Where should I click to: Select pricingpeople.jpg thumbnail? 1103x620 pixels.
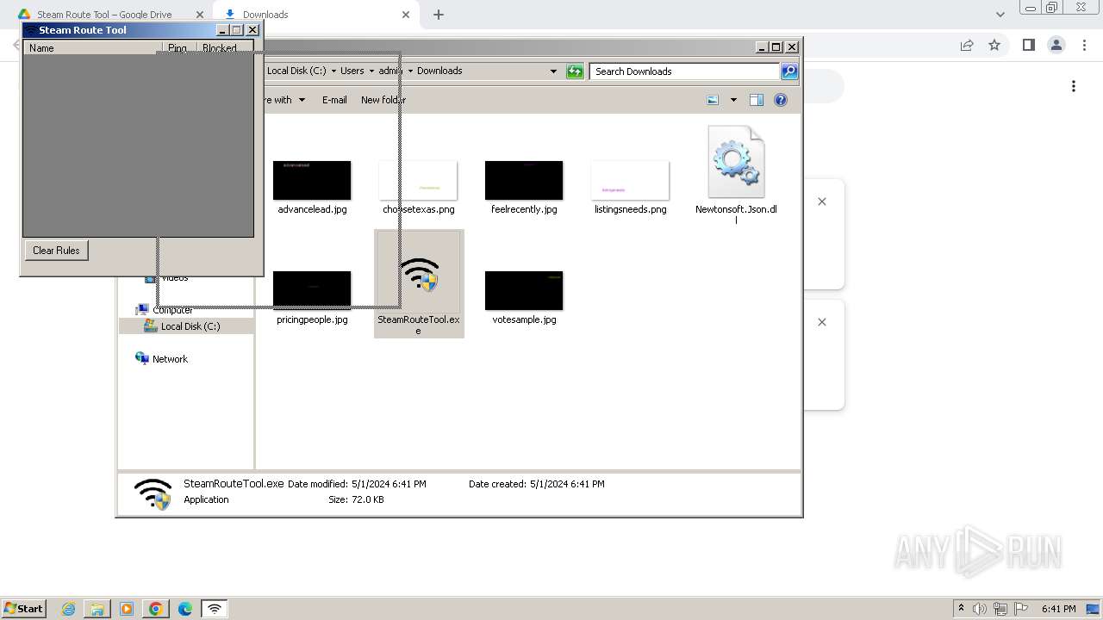[x=312, y=290]
